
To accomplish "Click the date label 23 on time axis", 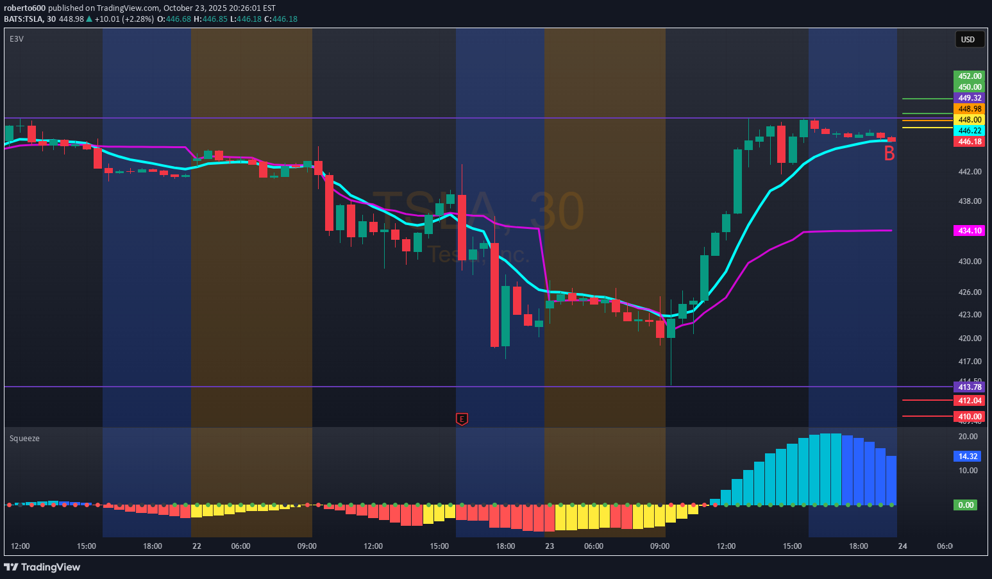I will point(550,546).
